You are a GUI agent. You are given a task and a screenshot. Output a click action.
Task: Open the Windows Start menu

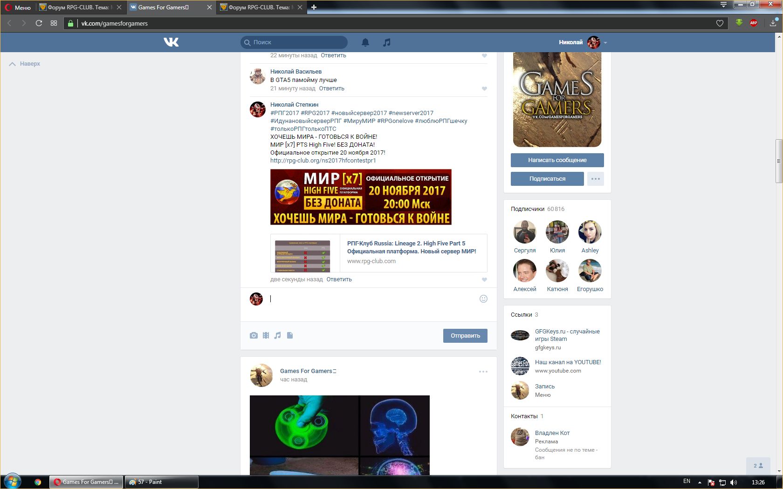[13, 482]
